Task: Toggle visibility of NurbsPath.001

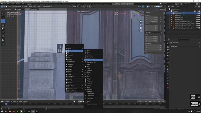Action: click(197, 18)
